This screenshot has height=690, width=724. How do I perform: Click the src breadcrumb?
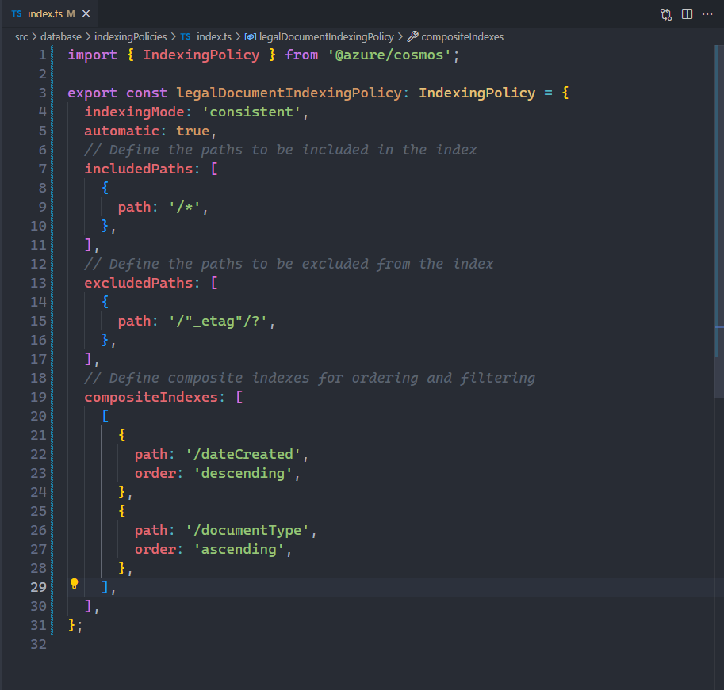(21, 37)
